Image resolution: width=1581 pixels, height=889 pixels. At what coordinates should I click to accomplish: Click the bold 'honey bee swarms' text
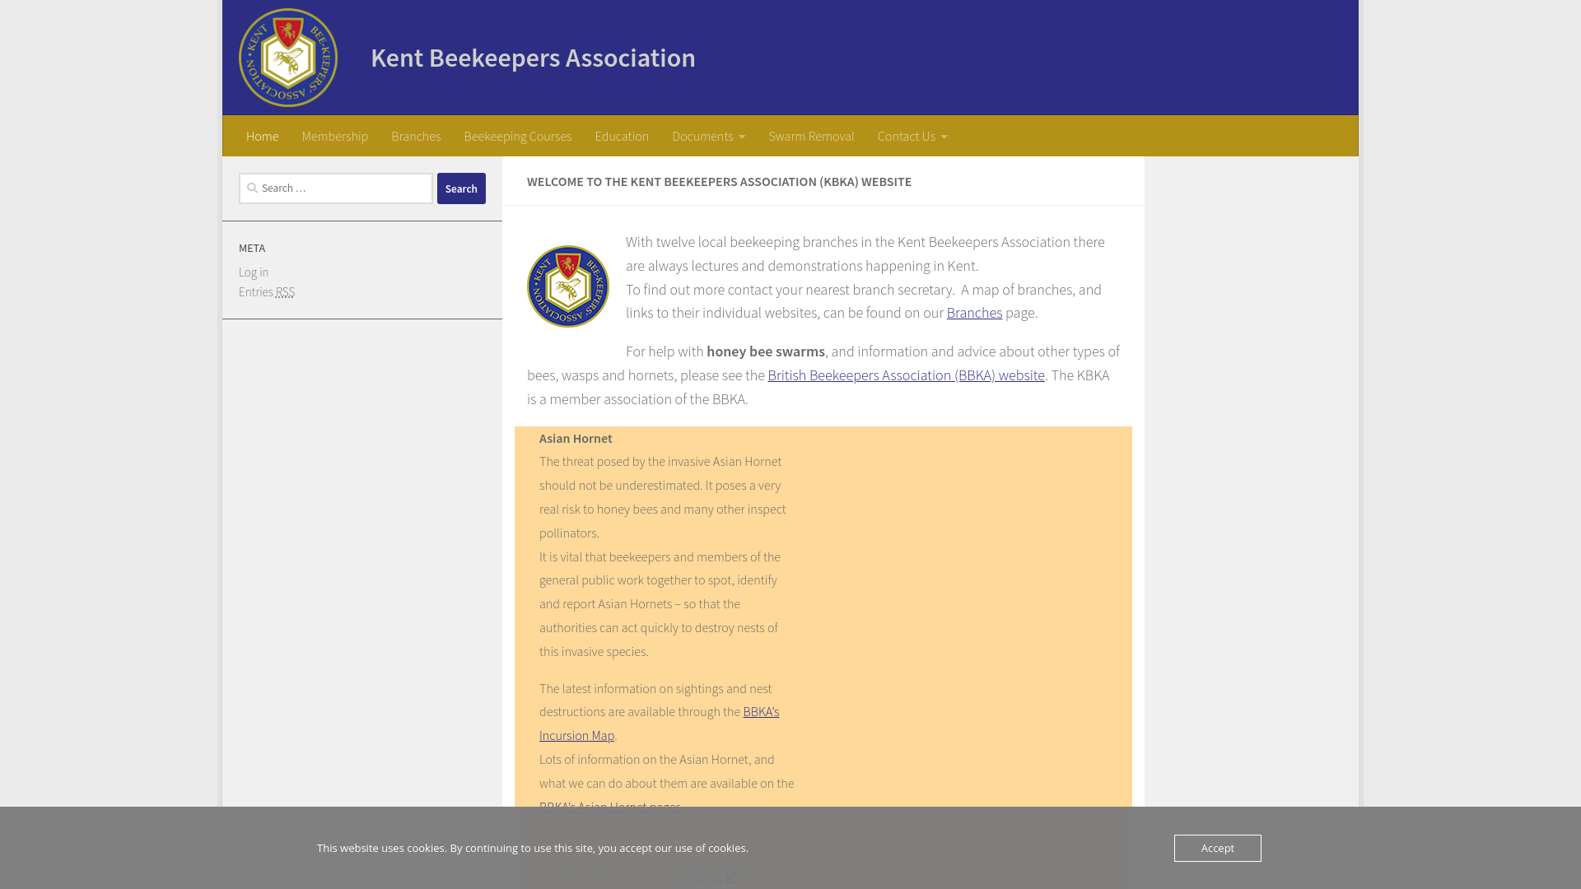(766, 351)
